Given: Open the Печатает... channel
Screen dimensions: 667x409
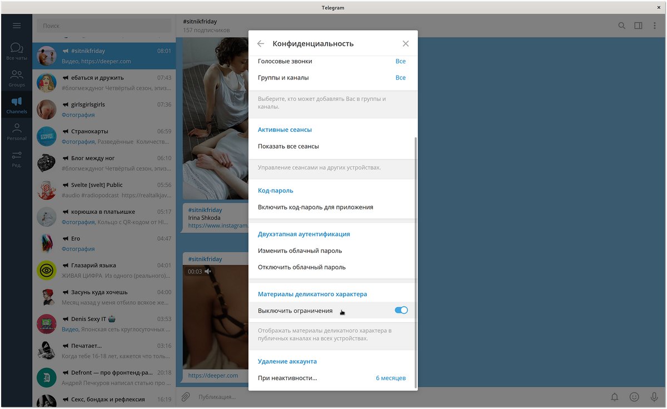Looking at the screenshot, I should (x=104, y=351).
